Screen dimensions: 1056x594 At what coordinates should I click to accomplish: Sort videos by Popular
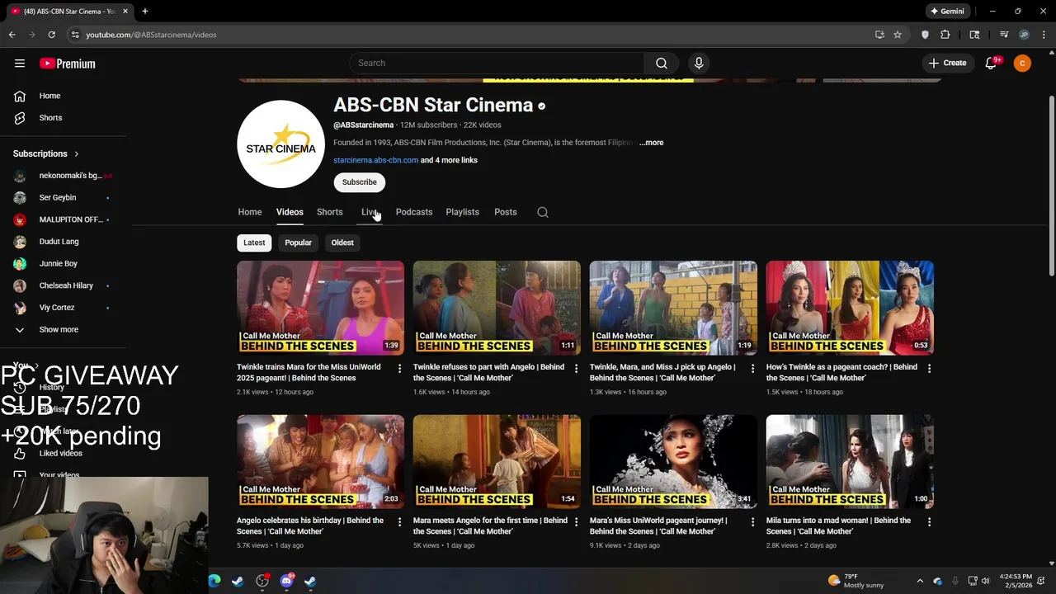[299, 243]
